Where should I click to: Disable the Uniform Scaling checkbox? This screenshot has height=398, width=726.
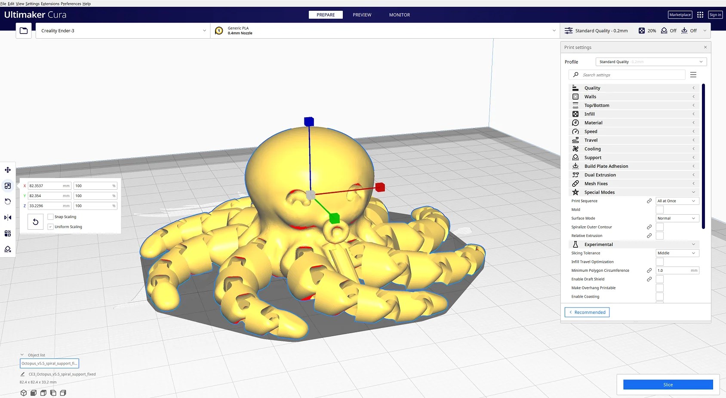click(x=50, y=227)
